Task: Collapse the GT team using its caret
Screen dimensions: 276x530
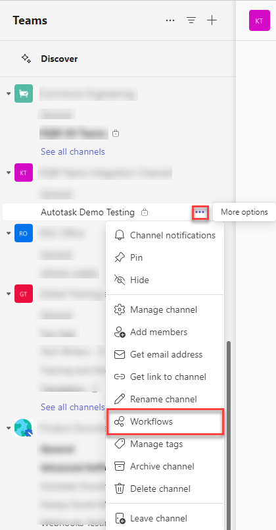Action: (9, 294)
